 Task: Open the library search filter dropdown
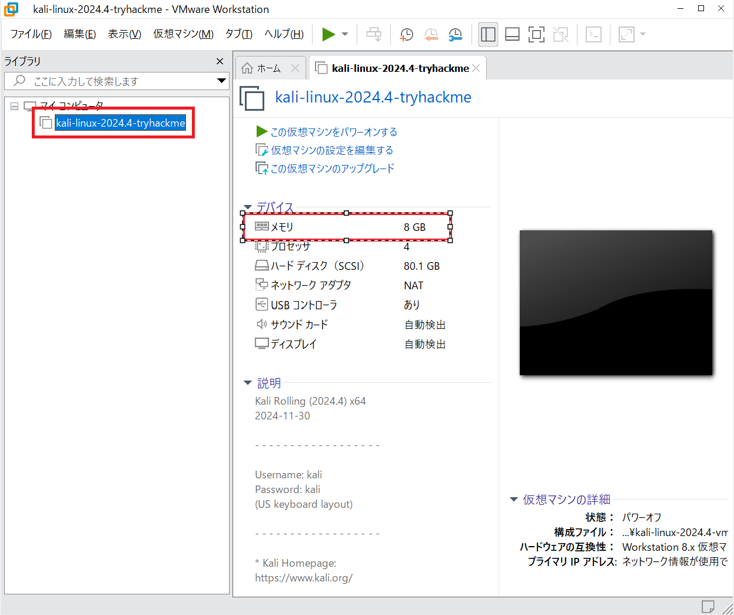click(x=221, y=81)
